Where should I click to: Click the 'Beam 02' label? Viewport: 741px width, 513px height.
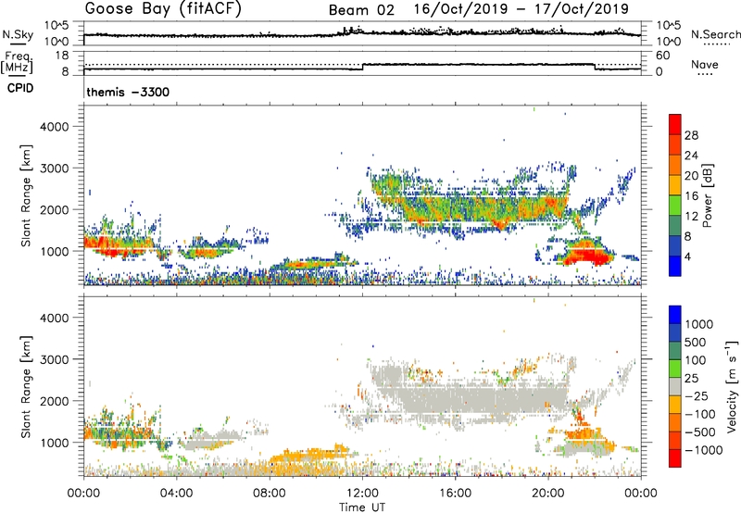[361, 10]
